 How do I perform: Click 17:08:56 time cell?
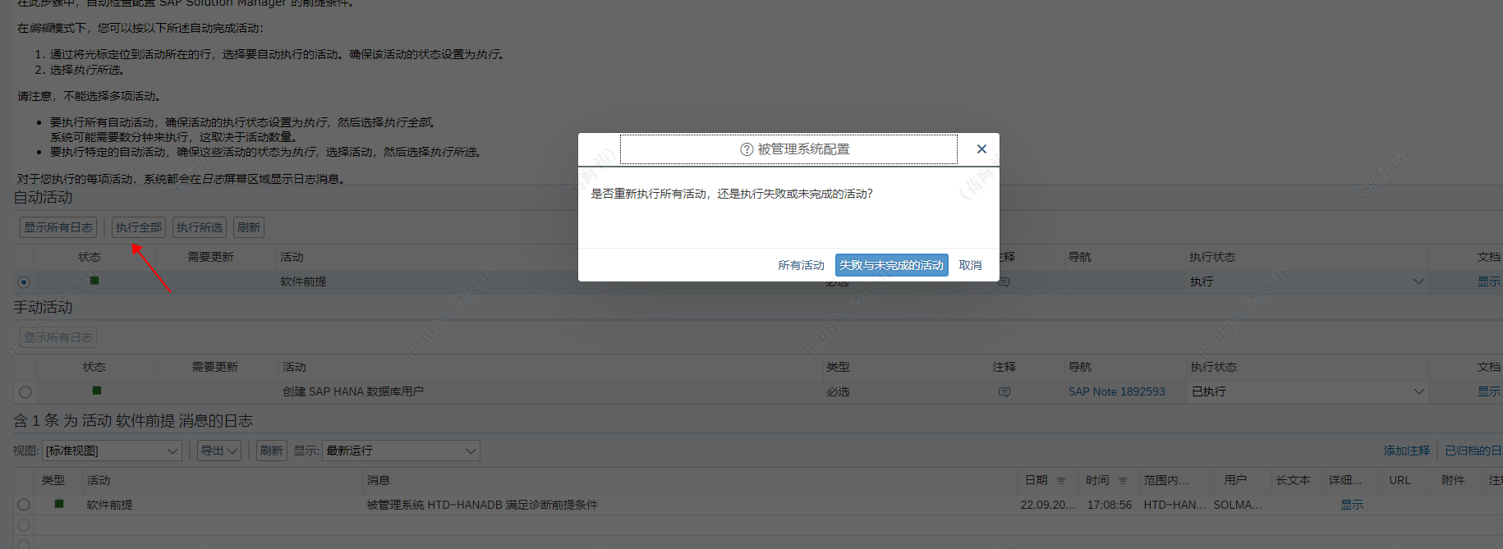pyautogui.click(x=1109, y=505)
